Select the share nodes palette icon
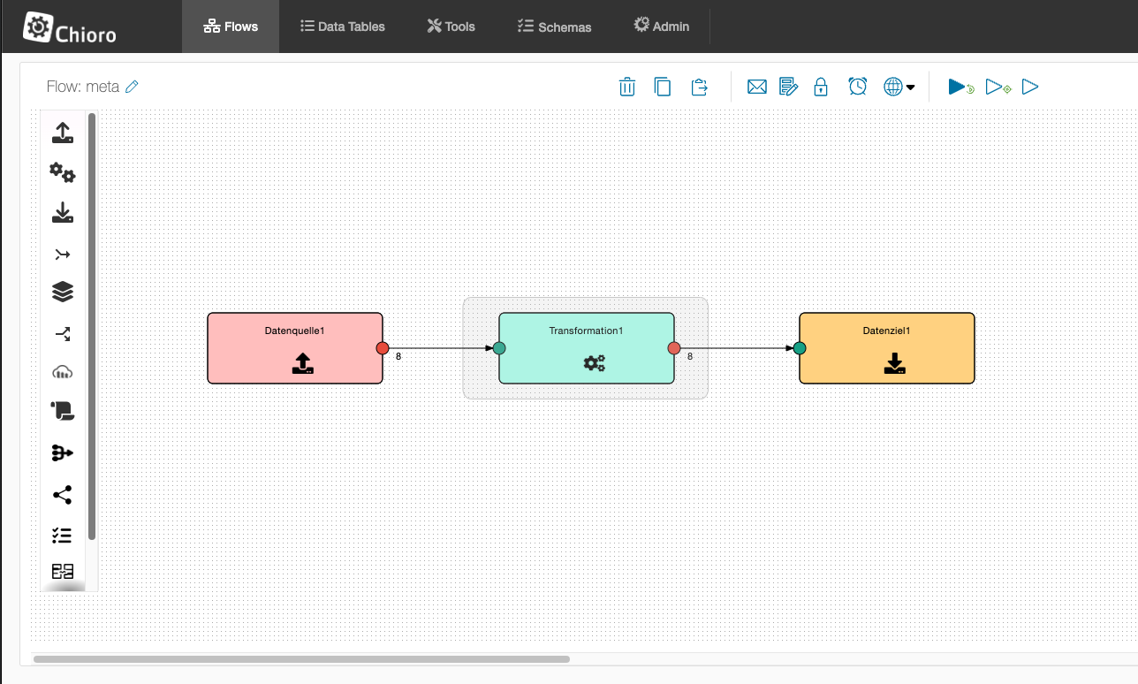 click(62, 495)
